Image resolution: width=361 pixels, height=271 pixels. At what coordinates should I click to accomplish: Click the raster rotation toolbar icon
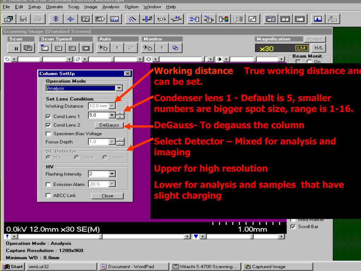[161, 19]
